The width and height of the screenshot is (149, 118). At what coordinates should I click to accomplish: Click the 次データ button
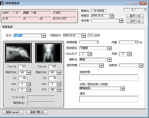point(135,22)
